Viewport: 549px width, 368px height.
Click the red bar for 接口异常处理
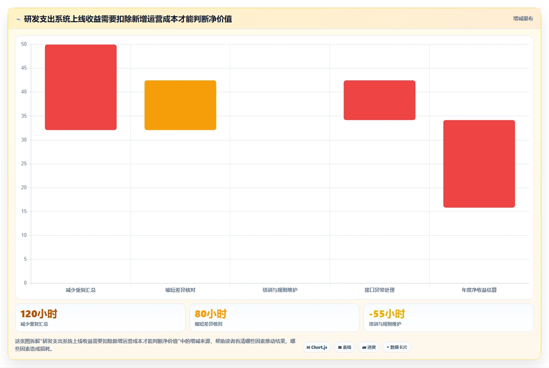point(380,100)
